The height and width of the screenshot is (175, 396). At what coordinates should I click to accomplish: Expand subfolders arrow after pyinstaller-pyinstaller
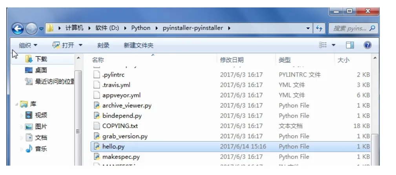pyautogui.click(x=229, y=28)
